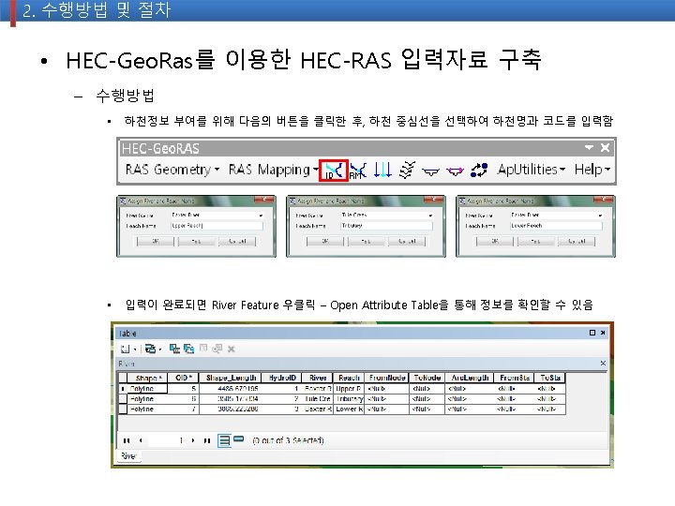Open HEC-GeoRAS toolbar options arrow
The image size is (675, 506).
point(589,148)
